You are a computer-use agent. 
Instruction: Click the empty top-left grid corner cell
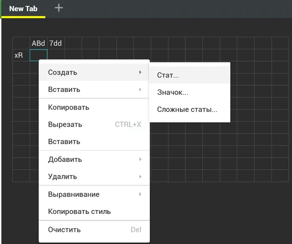tap(21, 43)
